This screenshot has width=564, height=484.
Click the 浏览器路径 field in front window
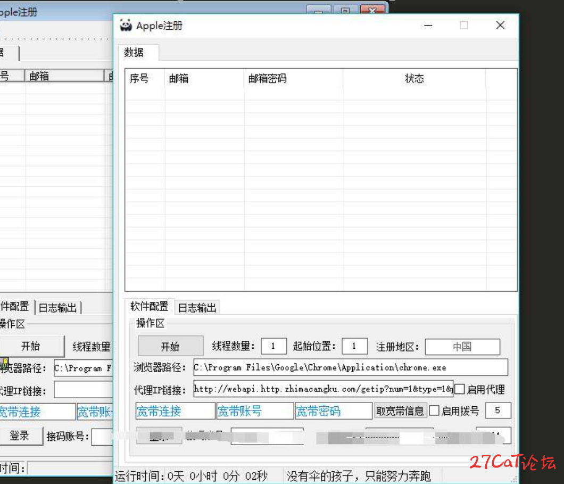tap(350, 367)
